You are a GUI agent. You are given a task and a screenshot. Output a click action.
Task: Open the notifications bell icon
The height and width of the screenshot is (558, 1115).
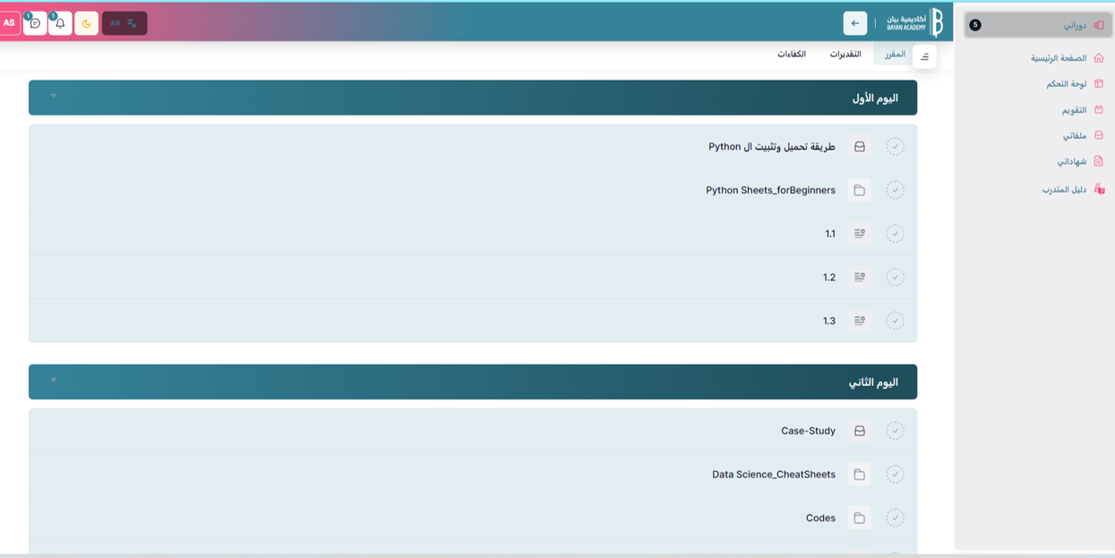(x=60, y=23)
